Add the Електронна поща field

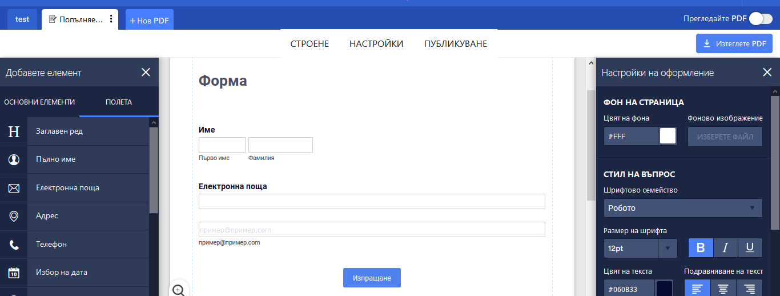[74, 187]
